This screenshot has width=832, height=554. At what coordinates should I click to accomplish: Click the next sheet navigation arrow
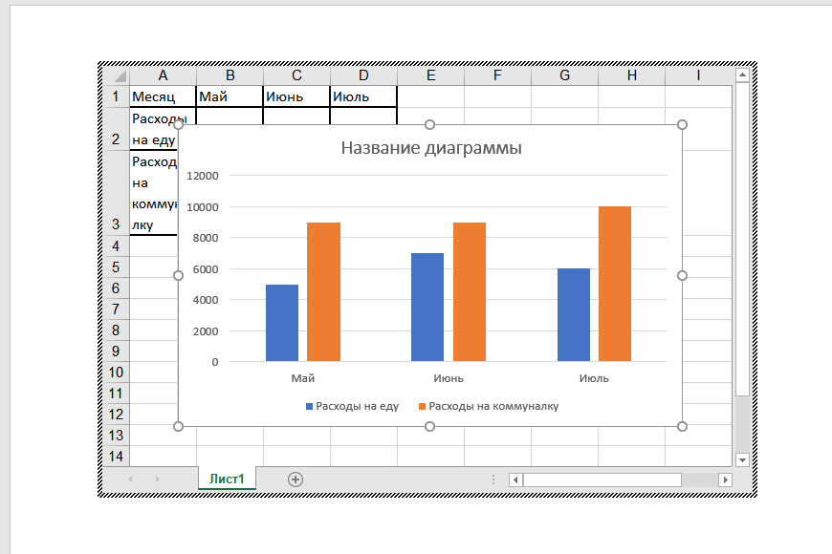158,479
